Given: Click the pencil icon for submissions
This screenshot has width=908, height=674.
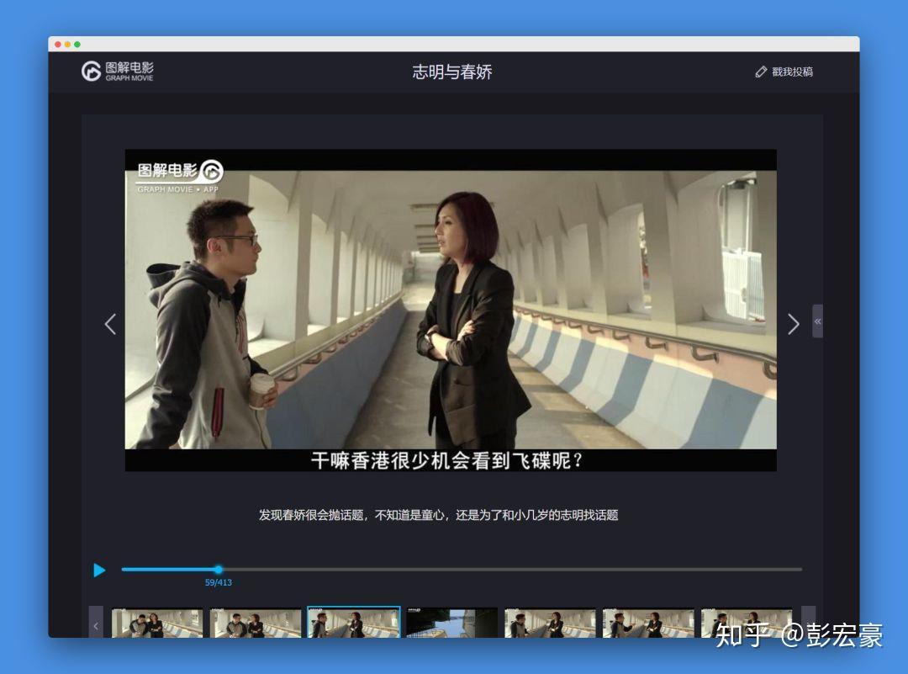Looking at the screenshot, I should [x=761, y=72].
